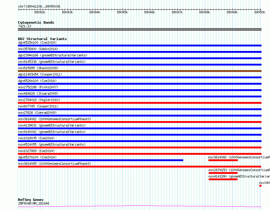Open dgv2394n166 gnomAD variant label
Image resolution: width=270 pixels, height=210 pixels.
[53, 55]
